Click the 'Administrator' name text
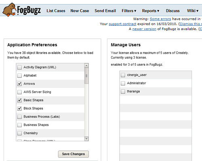This screenshot has height=161, width=202. click(x=137, y=83)
